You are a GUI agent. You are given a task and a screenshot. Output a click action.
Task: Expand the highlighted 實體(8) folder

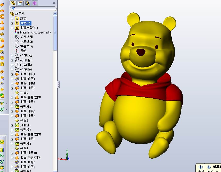pyautogui.click(x=12, y=23)
